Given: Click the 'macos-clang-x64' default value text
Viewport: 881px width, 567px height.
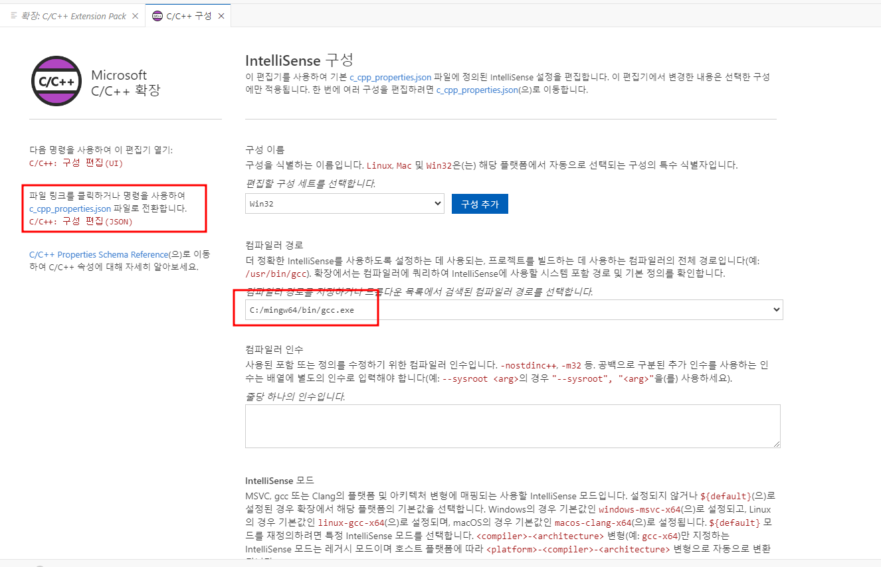Looking at the screenshot, I should tap(594, 523).
